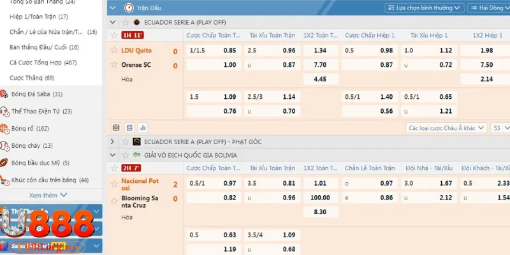Click the Bóng chày baseball icon

click(x=4, y=146)
